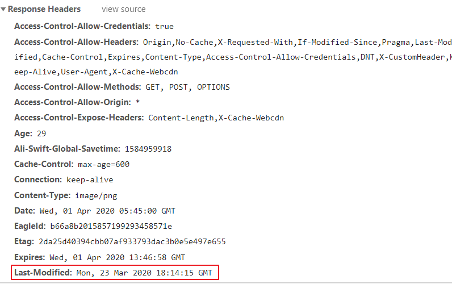Click the Access-Control-Allow-Headers header name
The image size is (452, 284).
coord(76,42)
